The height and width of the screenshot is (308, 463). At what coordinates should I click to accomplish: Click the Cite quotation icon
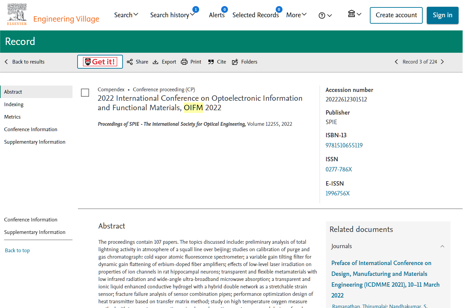[211, 62]
